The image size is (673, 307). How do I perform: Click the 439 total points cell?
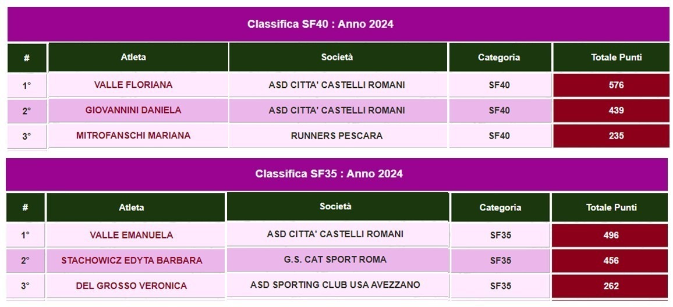[x=611, y=110]
